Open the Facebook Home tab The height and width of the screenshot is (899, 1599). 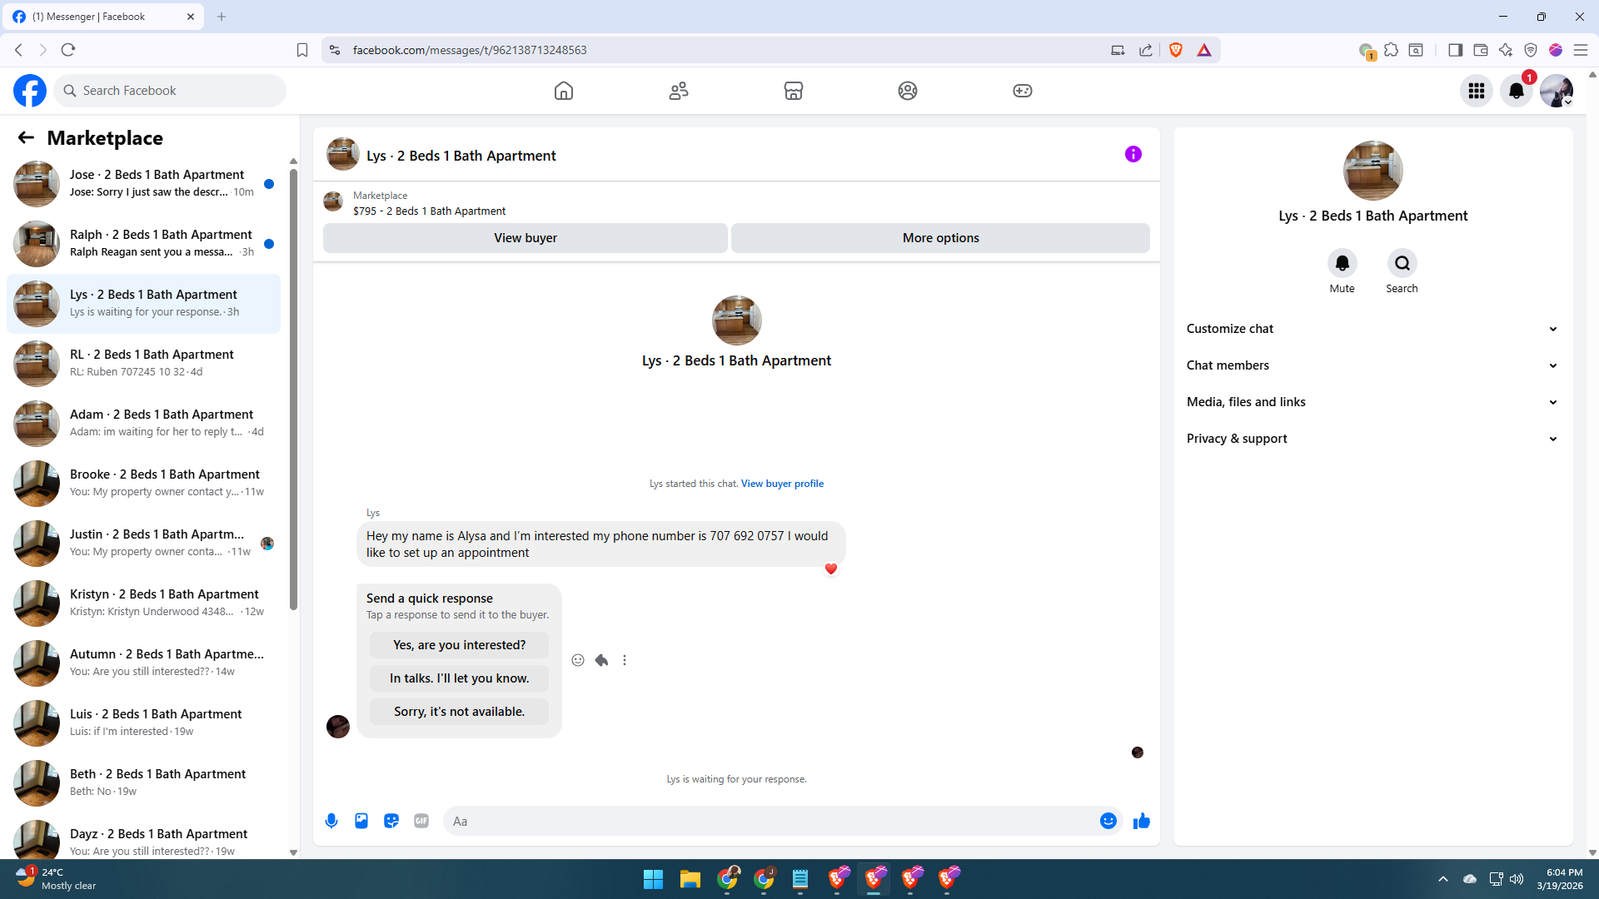click(564, 91)
